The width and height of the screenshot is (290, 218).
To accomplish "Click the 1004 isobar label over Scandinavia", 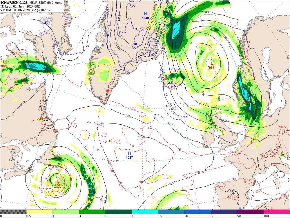I will [265, 74].
